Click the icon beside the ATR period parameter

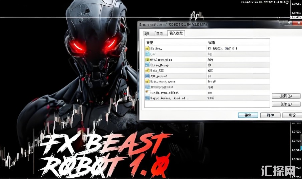pyautogui.click(x=147, y=76)
